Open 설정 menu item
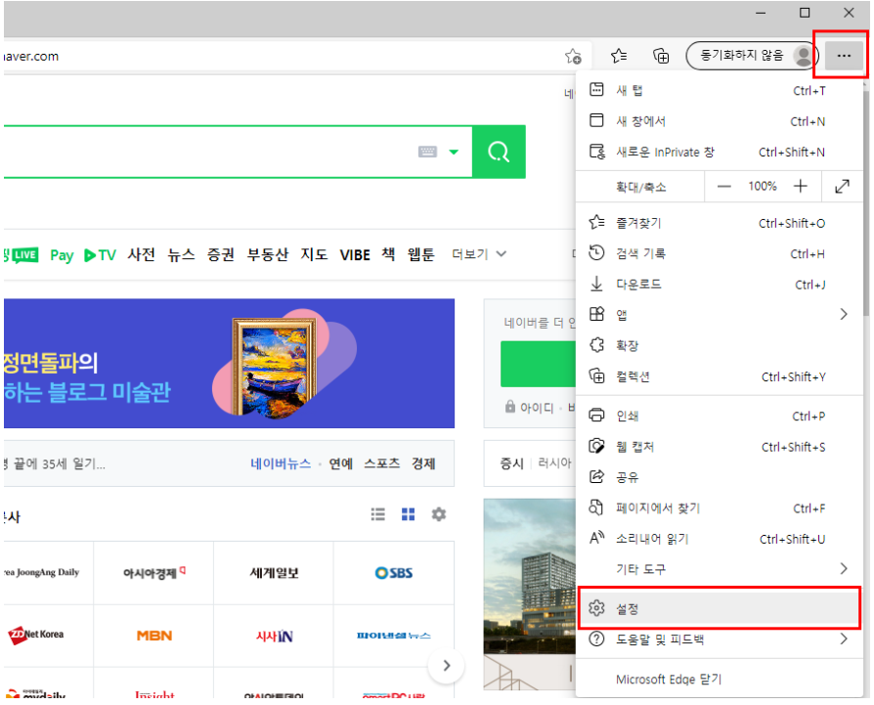874x705 pixels. [718, 608]
